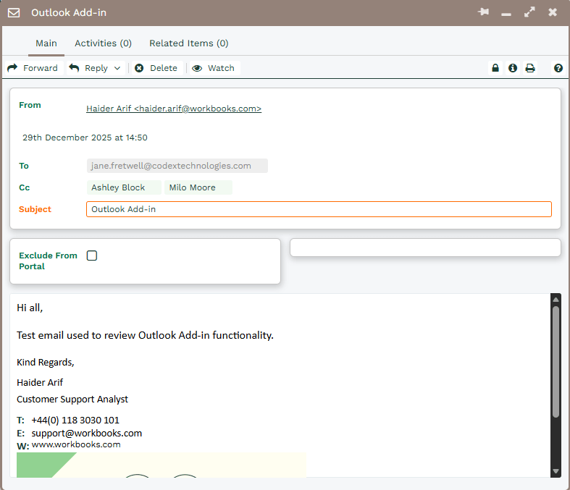
Task: Switch to the Activities (0) tab
Action: coord(103,43)
